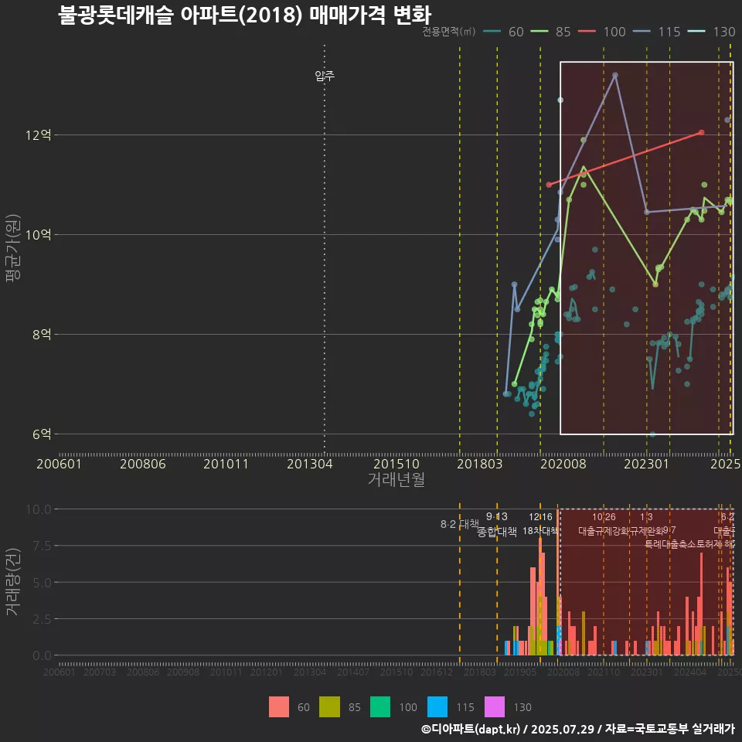The width and height of the screenshot is (742, 742).
Task: Click the 2.5 volume axis label
Action: [x=42, y=619]
